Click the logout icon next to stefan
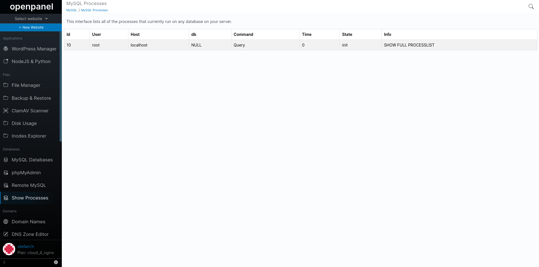Screen dimensions: 539x267 (32, 247)
